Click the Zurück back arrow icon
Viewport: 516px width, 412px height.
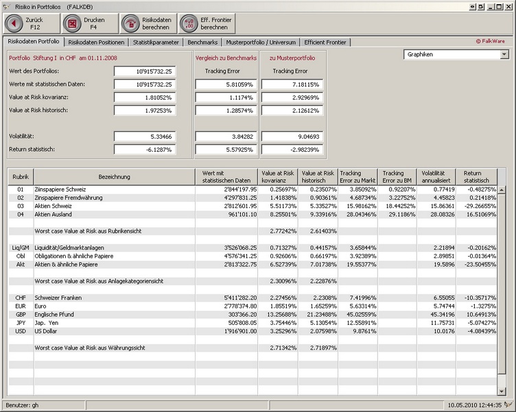point(14,24)
